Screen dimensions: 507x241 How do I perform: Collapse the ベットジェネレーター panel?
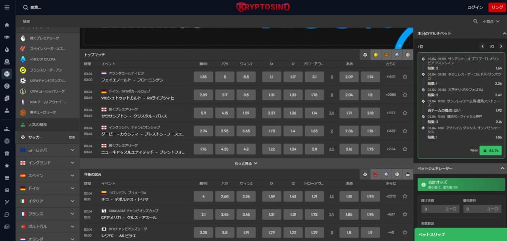[x=504, y=168]
